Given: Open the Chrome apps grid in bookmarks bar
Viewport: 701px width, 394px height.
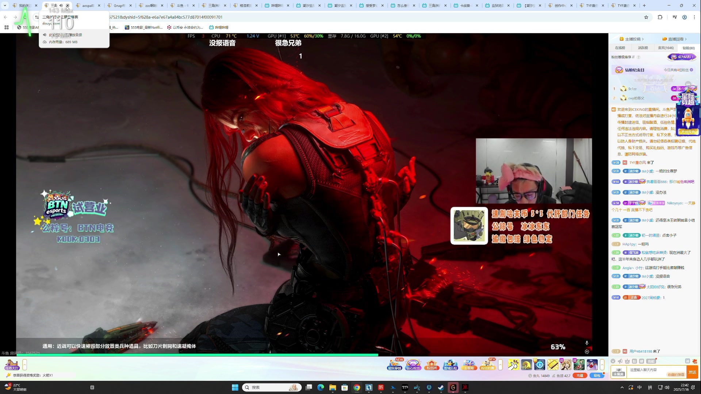Looking at the screenshot, I should tap(7, 27).
